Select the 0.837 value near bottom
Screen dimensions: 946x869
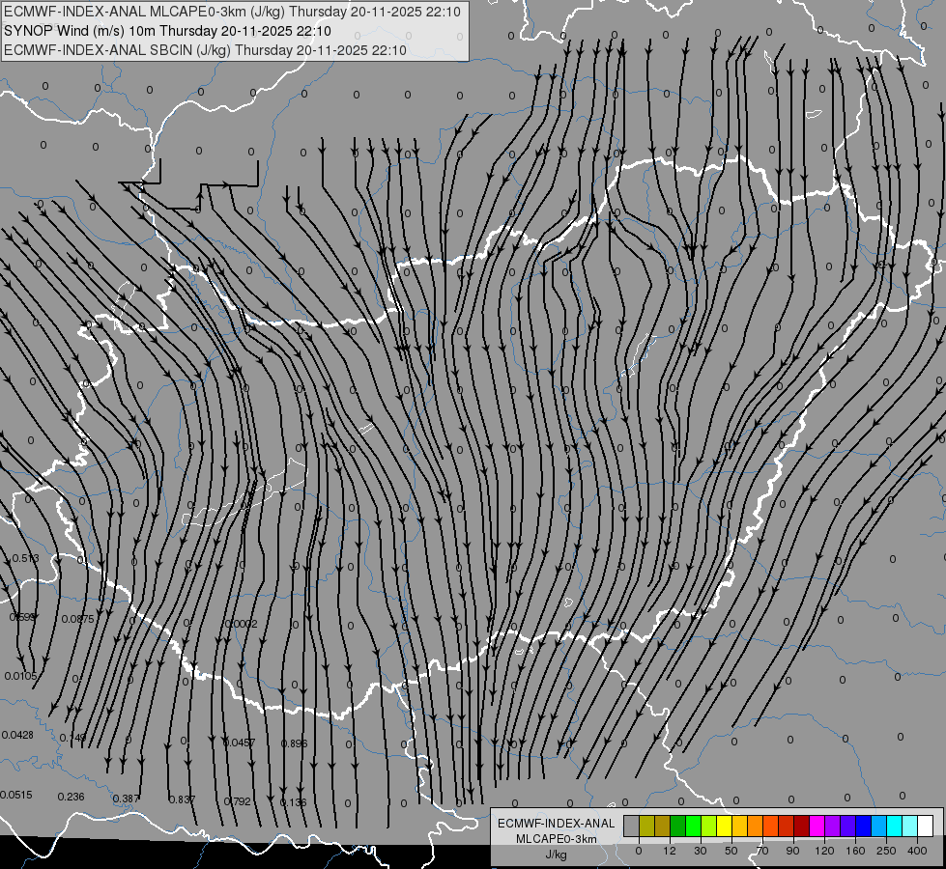pyautogui.click(x=182, y=799)
